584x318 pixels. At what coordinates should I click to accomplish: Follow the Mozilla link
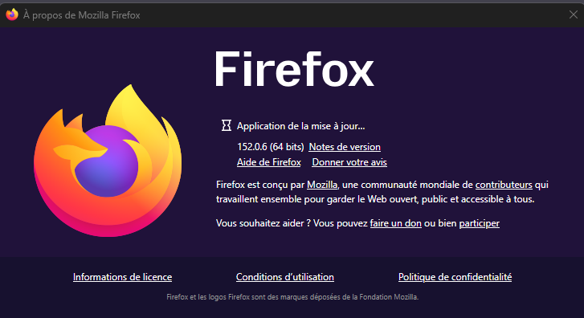pos(322,185)
